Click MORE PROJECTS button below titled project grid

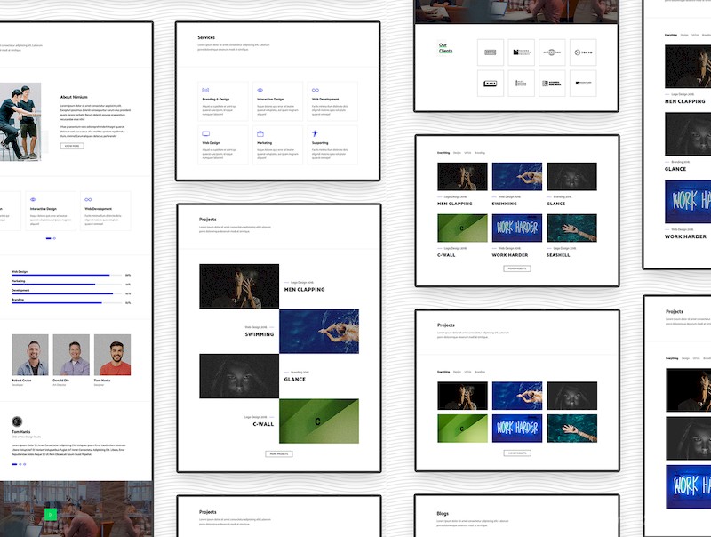(x=517, y=268)
